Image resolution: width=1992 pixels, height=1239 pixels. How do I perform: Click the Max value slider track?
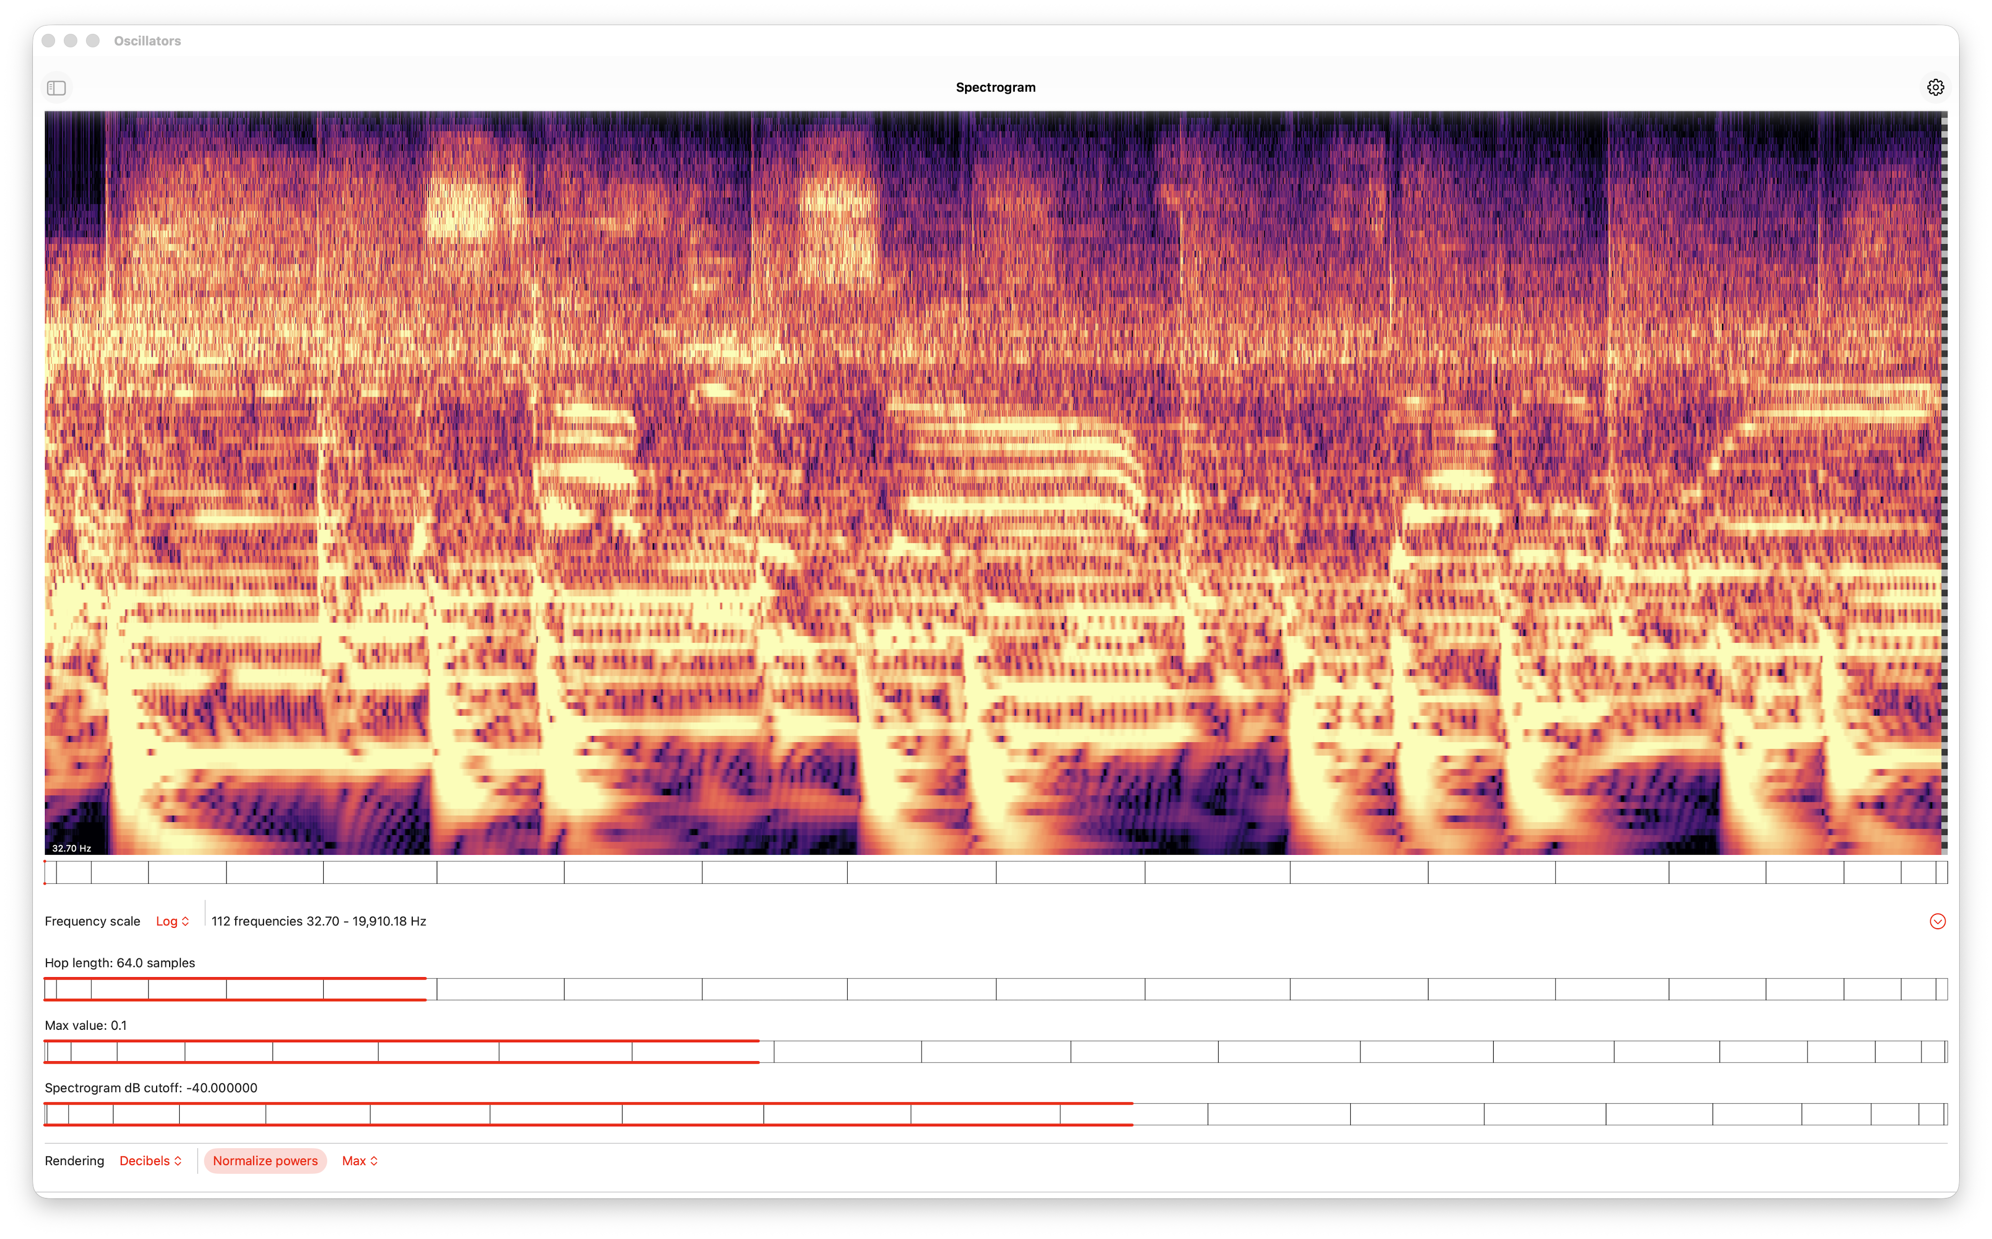click(996, 1052)
